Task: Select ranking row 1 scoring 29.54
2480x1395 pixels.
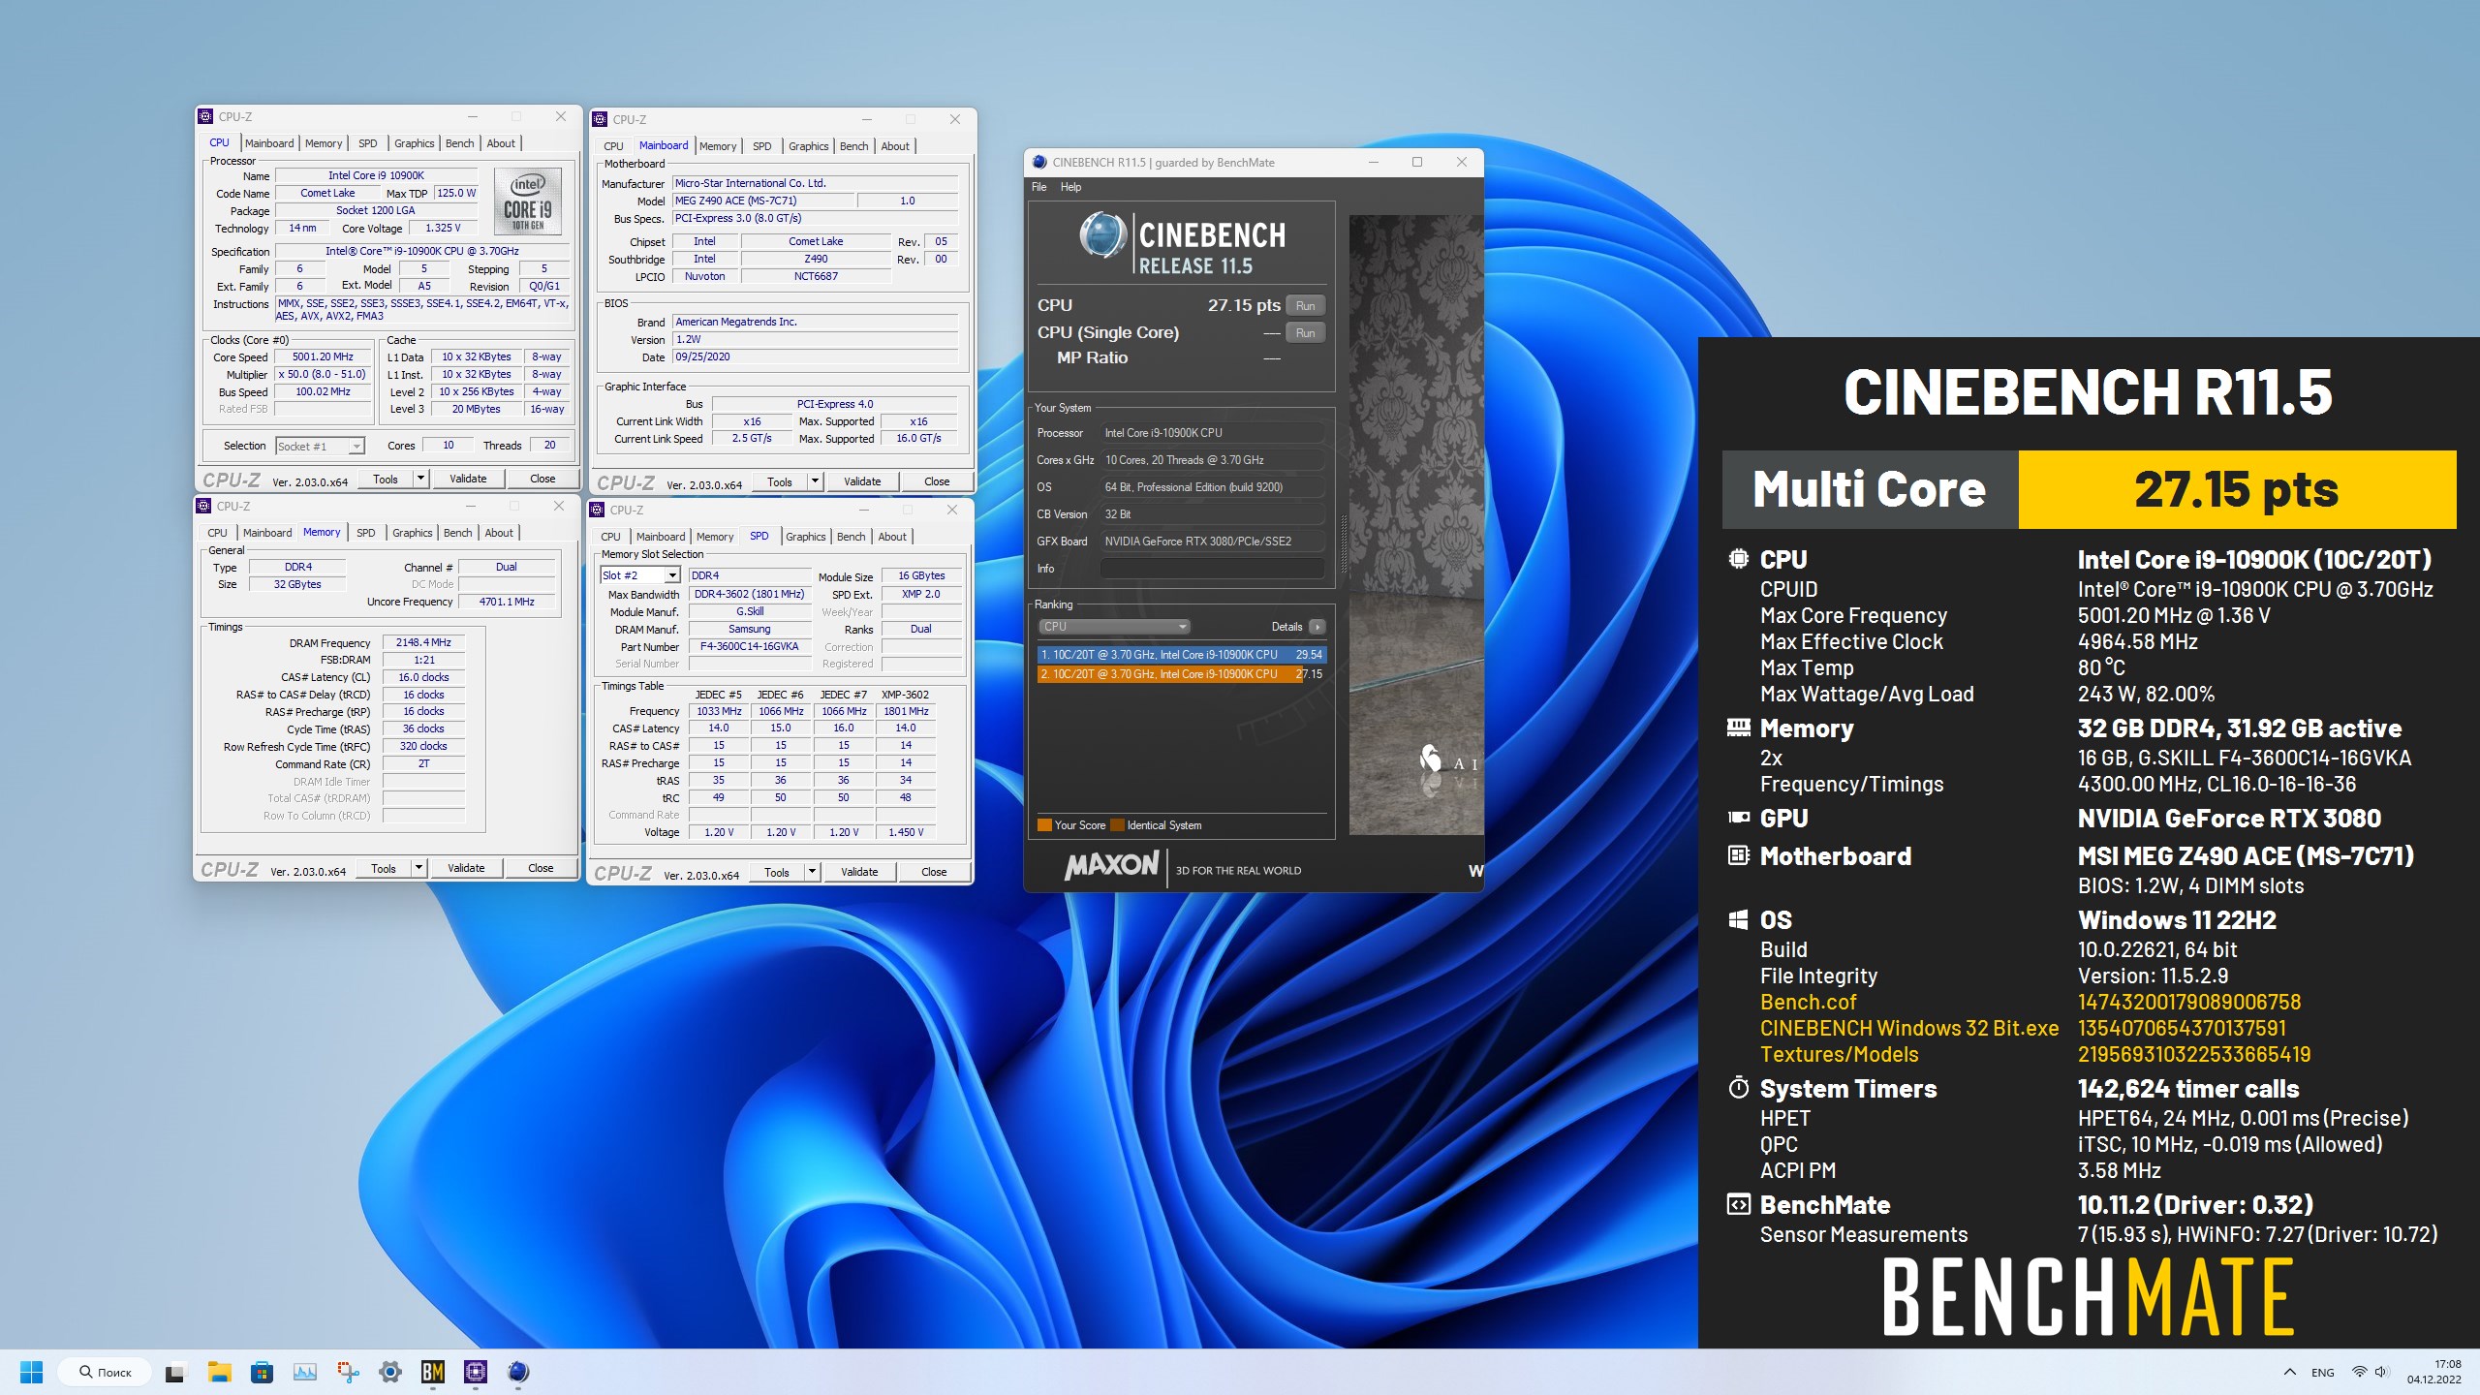Action: pos(1181,655)
